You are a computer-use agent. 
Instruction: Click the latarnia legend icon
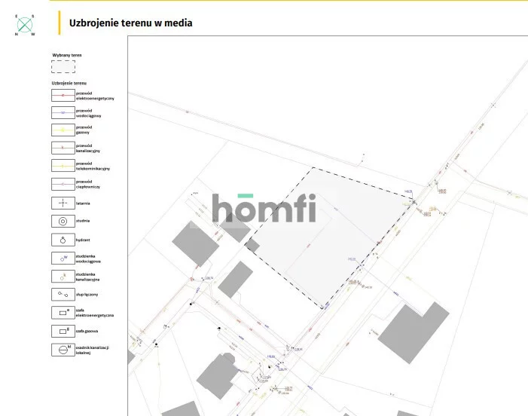tap(63, 203)
